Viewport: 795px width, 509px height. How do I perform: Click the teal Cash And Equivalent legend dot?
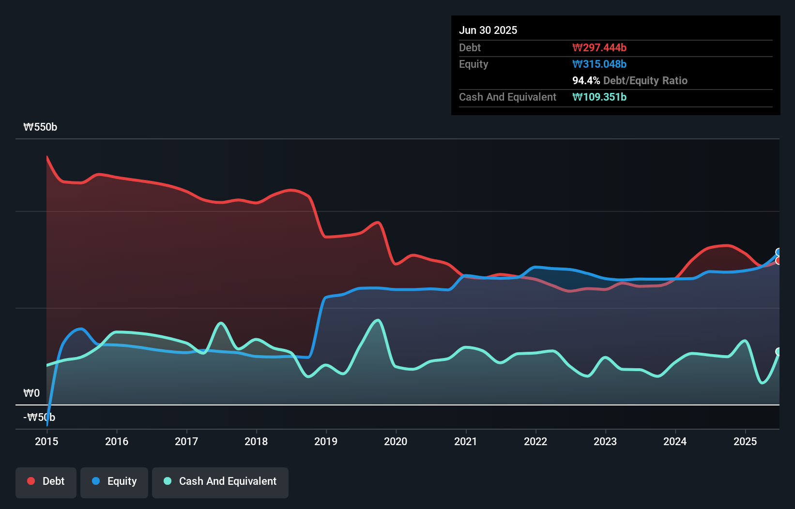coord(167,481)
